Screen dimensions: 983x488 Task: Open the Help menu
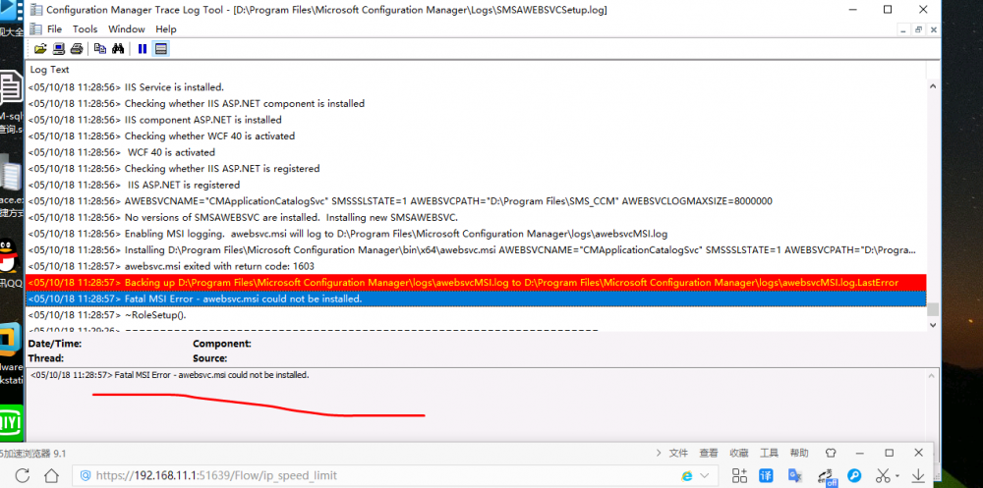[x=166, y=28]
